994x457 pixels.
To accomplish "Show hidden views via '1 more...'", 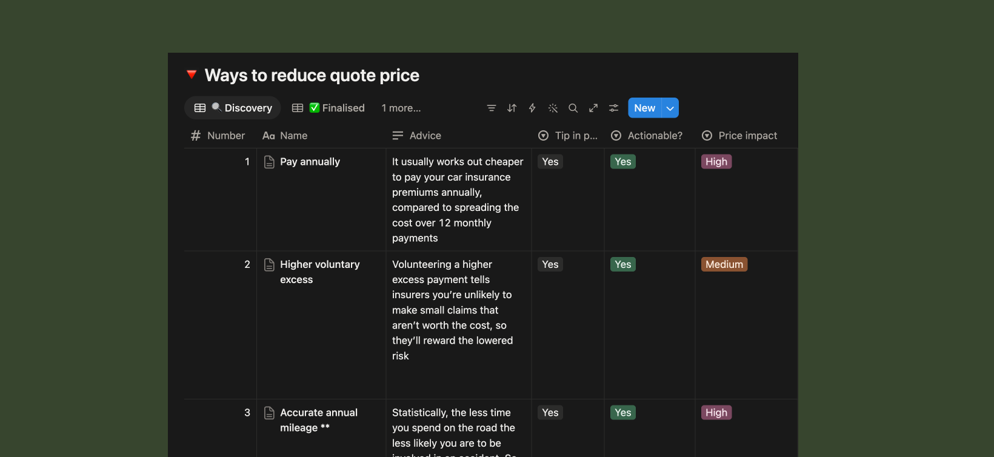I will click(x=401, y=108).
